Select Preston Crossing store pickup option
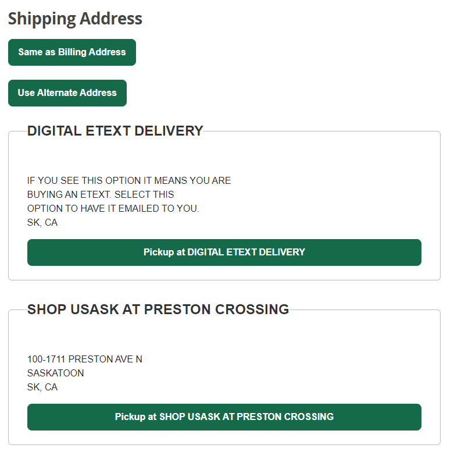The width and height of the screenshot is (454, 459). click(x=224, y=417)
